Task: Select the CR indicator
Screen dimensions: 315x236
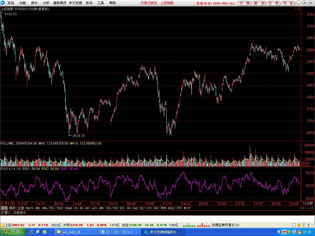Action: 75,208
